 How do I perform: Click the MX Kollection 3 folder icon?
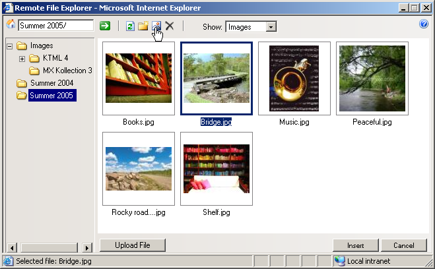tap(34, 71)
